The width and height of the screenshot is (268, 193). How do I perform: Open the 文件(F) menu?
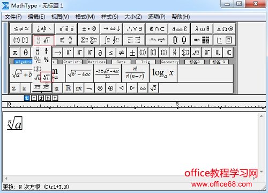(13, 17)
